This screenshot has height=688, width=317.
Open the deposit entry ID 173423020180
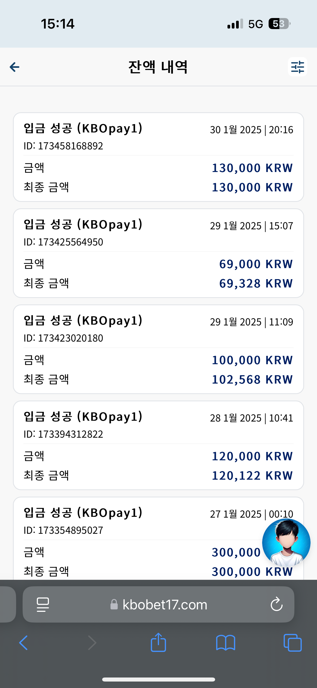click(x=158, y=349)
